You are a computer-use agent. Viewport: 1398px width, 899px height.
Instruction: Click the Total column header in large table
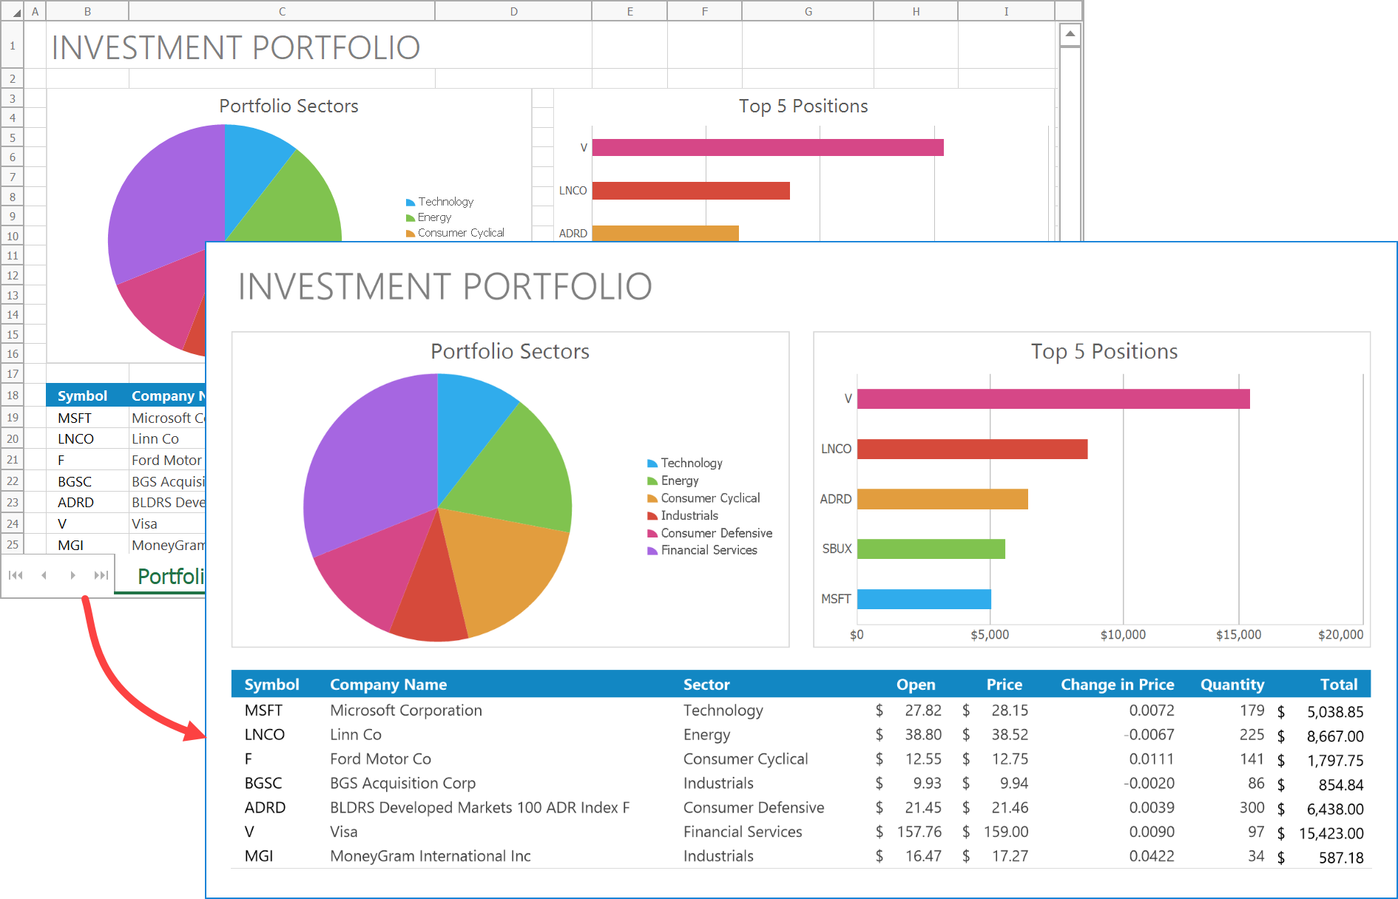tap(1338, 685)
